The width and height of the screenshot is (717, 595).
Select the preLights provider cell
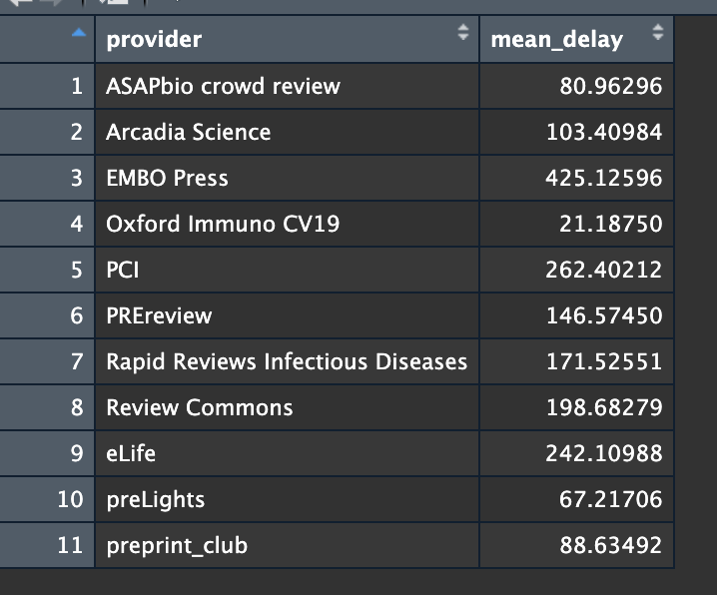point(155,499)
